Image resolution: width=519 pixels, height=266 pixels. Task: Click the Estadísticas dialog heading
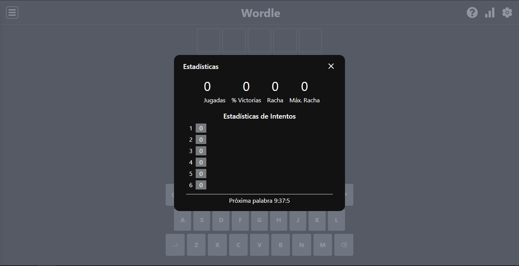[201, 67]
